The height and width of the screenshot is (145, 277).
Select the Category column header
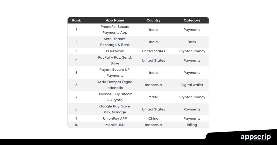point(192,20)
